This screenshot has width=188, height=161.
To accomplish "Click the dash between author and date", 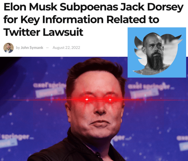I will tap(48, 48).
